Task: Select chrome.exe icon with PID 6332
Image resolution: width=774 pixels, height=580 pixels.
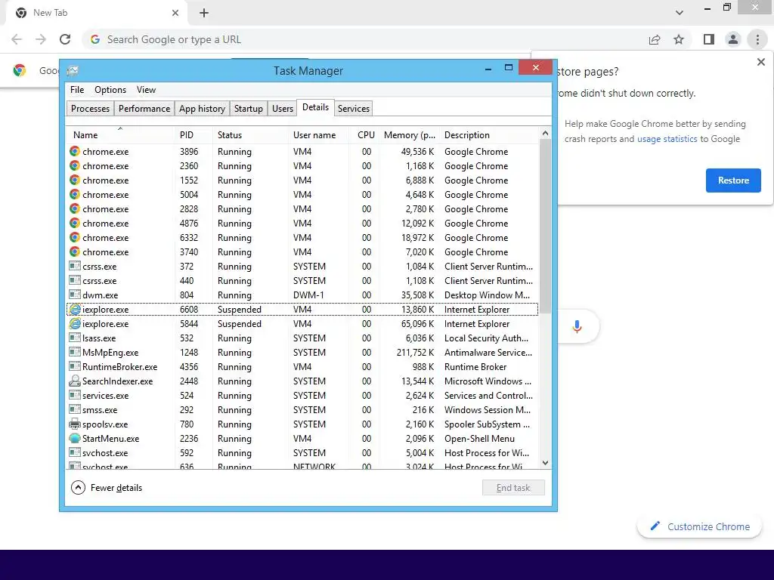Action: (x=75, y=237)
